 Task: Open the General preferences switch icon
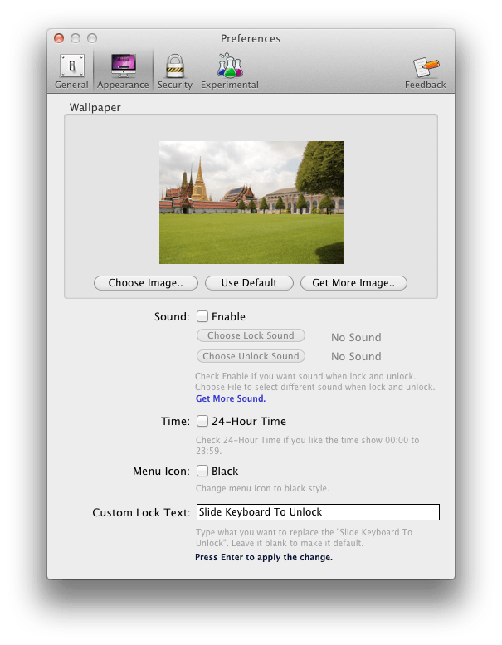(x=72, y=66)
